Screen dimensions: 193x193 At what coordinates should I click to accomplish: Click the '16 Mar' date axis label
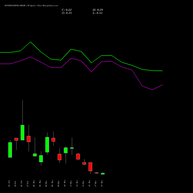[x=90, y=183]
